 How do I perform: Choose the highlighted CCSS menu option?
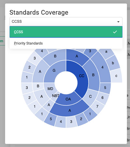[x=66, y=32]
